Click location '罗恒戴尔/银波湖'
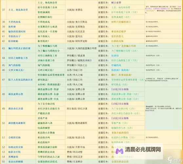The height and width of the screenshot is (164, 183). (x=76, y=56)
